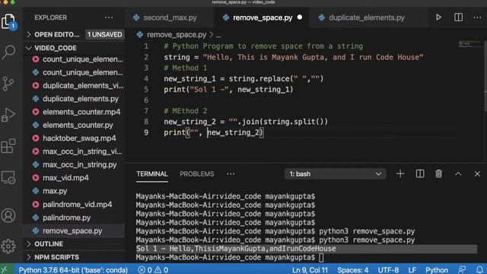Click the breadcrumb ellipsis after remove_space.py
The height and width of the screenshot is (274, 487).
pyautogui.click(x=218, y=35)
